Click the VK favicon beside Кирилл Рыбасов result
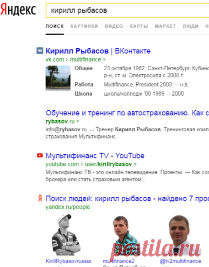The height and width of the screenshot is (267, 209). 40,51
